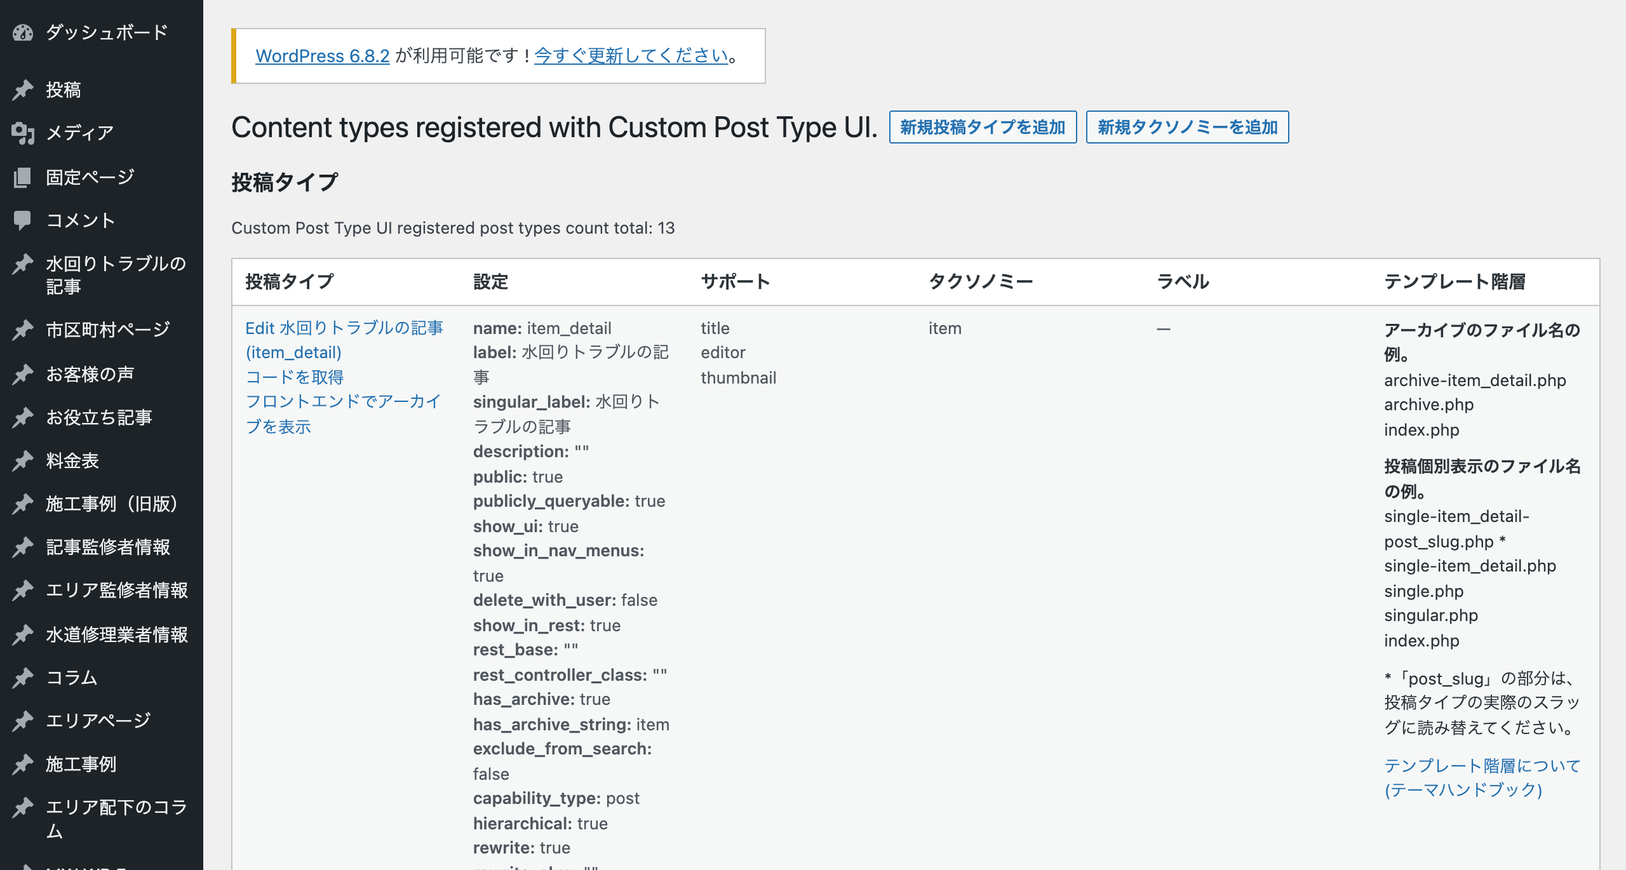This screenshot has height=870, width=1626.
Task: Open お役立ち記事 sidebar menu
Action: pyautogui.click(x=98, y=417)
